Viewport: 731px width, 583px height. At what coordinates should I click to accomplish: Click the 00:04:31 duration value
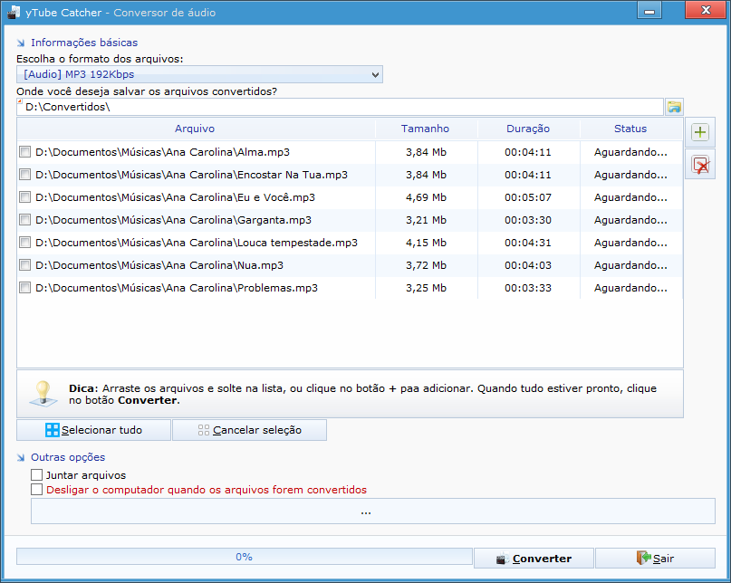(x=528, y=243)
